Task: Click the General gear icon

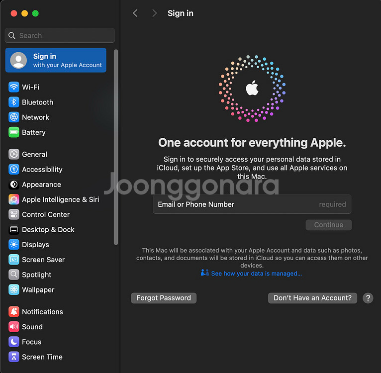Action: [14, 154]
